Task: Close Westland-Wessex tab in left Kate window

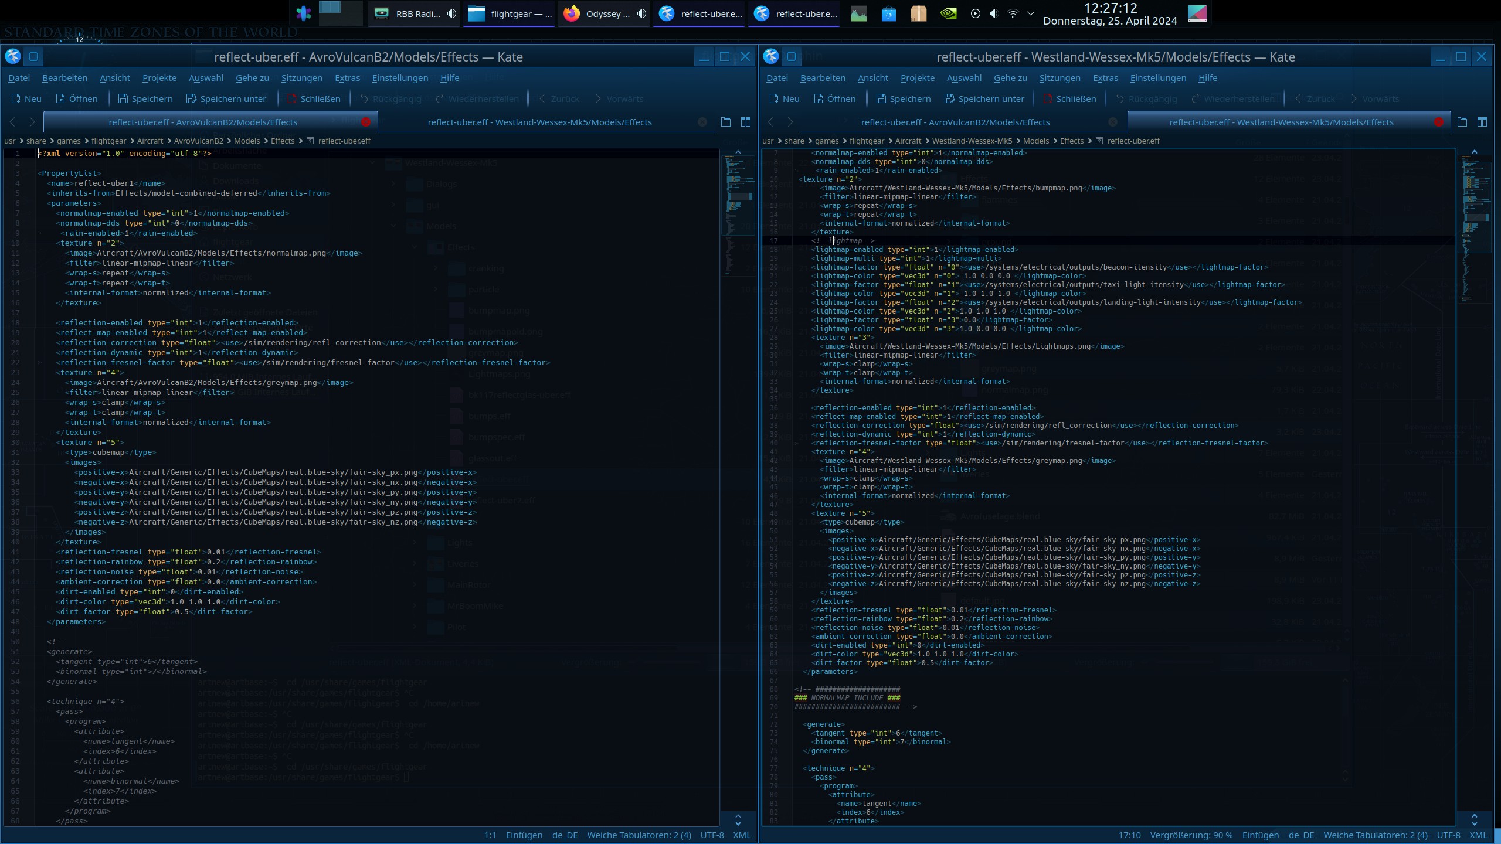Action: (x=702, y=122)
